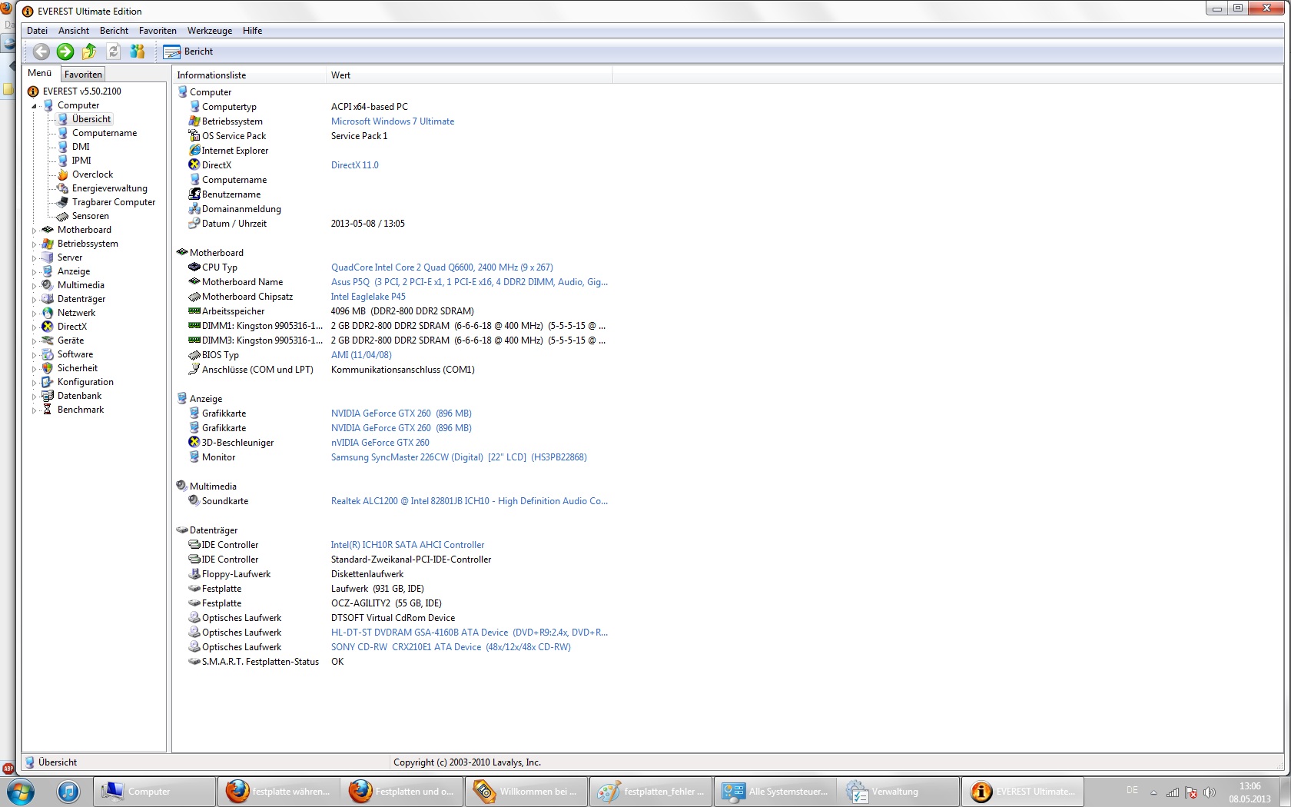The image size is (1291, 807).
Task: Open the Hilfe menu
Action: [252, 31]
